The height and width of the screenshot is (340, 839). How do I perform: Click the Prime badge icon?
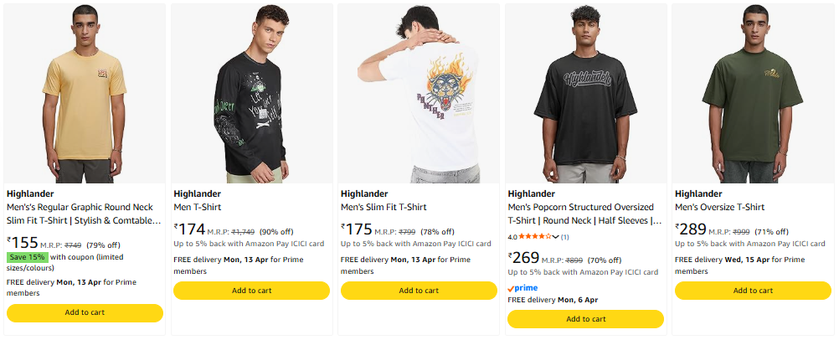coord(522,288)
